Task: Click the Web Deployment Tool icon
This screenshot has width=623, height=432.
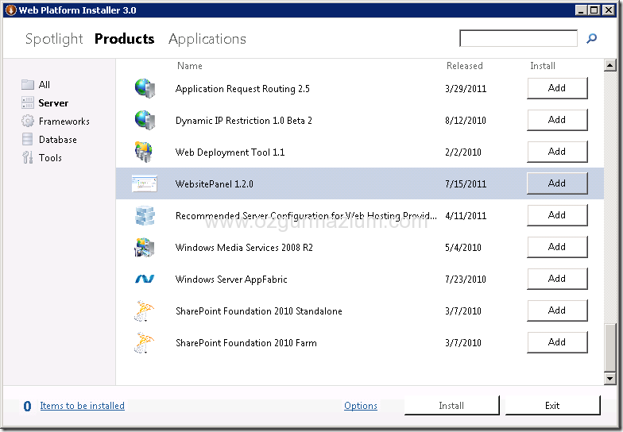Action: [x=144, y=152]
